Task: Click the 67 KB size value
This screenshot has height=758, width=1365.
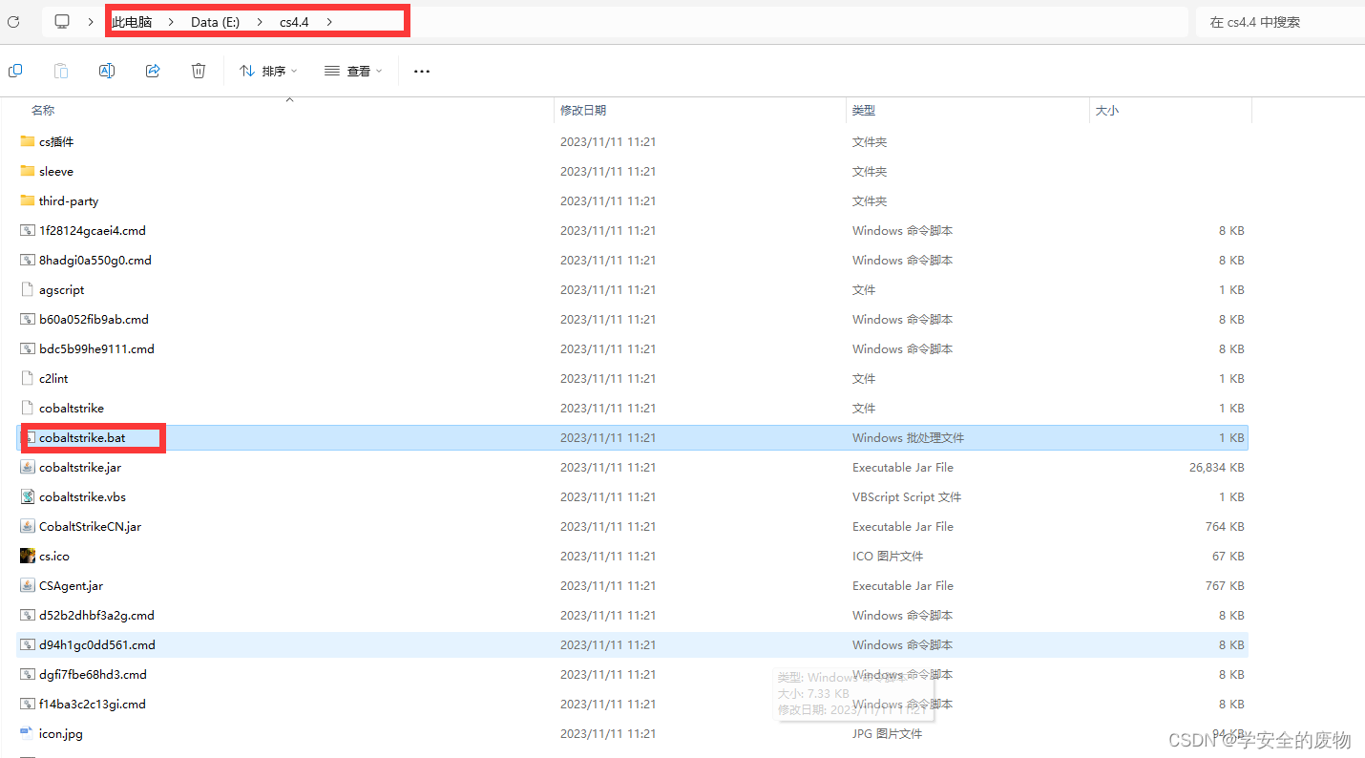Action: [x=1228, y=556]
